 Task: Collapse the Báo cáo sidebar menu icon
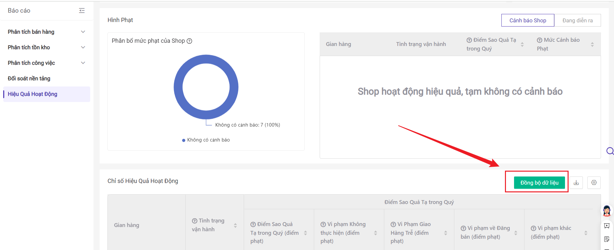click(82, 11)
